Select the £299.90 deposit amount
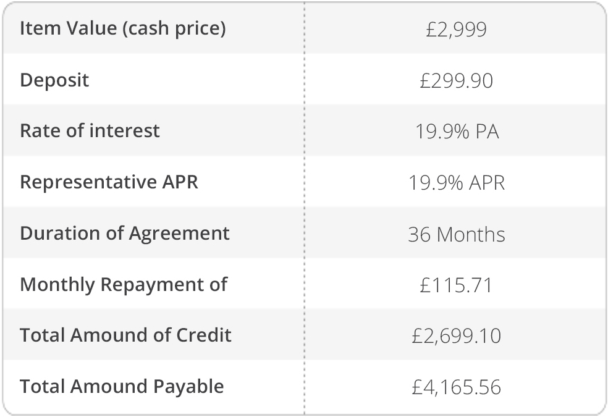The image size is (608, 417). (456, 80)
